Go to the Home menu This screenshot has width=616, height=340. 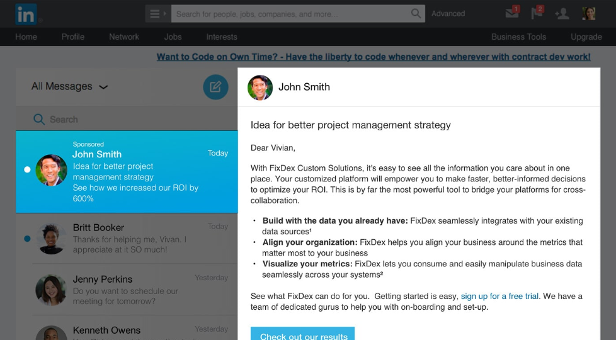(x=26, y=37)
